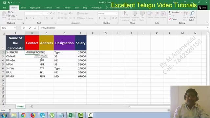Switch to the Page Layout tab

pyautogui.click(x=35, y=8)
